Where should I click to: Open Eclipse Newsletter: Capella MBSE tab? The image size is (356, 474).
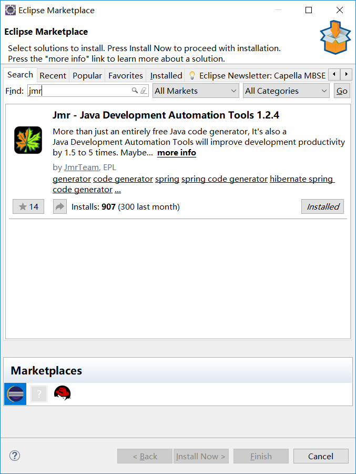point(257,75)
